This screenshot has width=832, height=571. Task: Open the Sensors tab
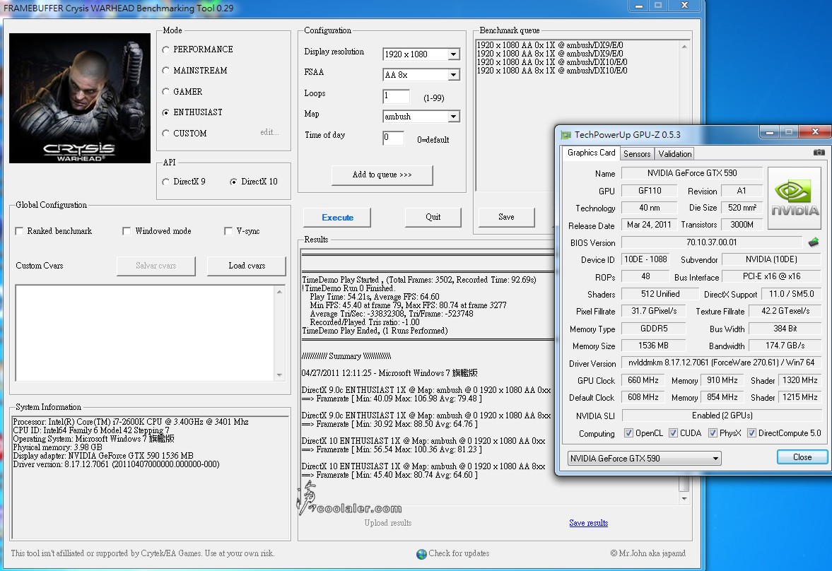pyautogui.click(x=637, y=154)
